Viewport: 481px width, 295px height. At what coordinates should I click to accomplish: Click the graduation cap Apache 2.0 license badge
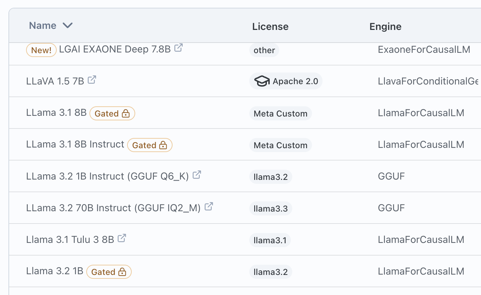pos(286,81)
